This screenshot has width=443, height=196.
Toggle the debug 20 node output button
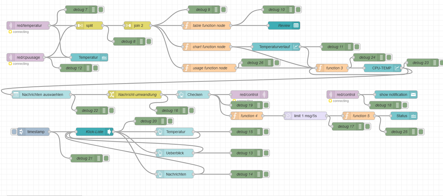pyautogui.click(x=170, y=121)
